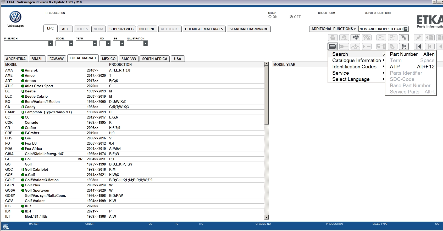443x231 pixels.
Task: Click the key toolbar icon
Action: [x=344, y=46]
